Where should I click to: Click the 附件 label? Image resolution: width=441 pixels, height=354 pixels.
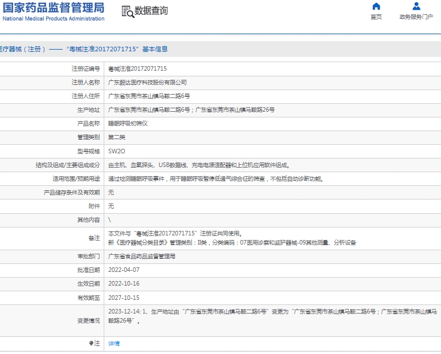pos(94,206)
